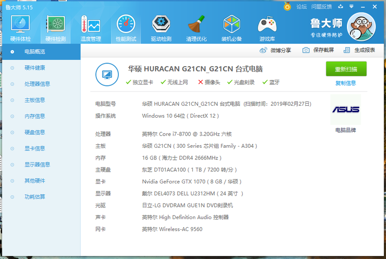Generate a report with 生成报表
The width and height of the screenshot is (386, 259).
[x=359, y=50]
